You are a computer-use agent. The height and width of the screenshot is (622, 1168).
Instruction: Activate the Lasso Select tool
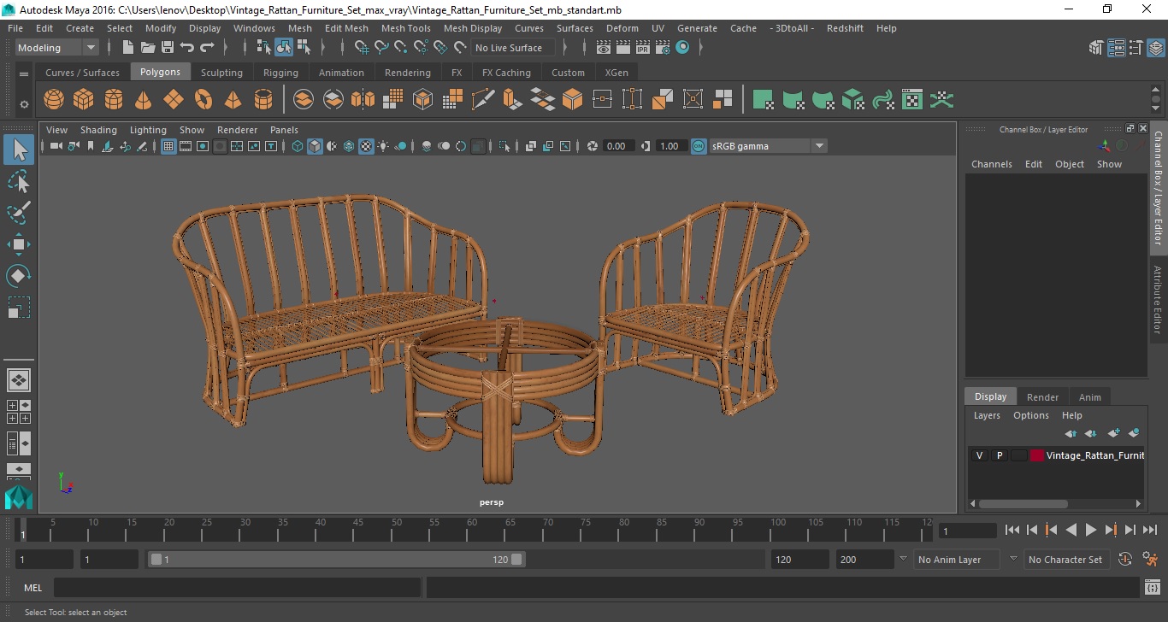pos(19,181)
